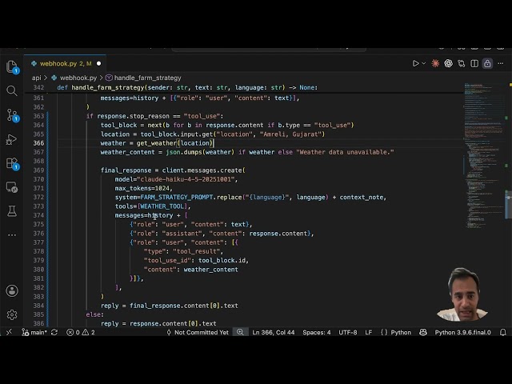
Task: Click the zoom magnifier status bar icon
Action: pyautogui.click(x=240, y=332)
